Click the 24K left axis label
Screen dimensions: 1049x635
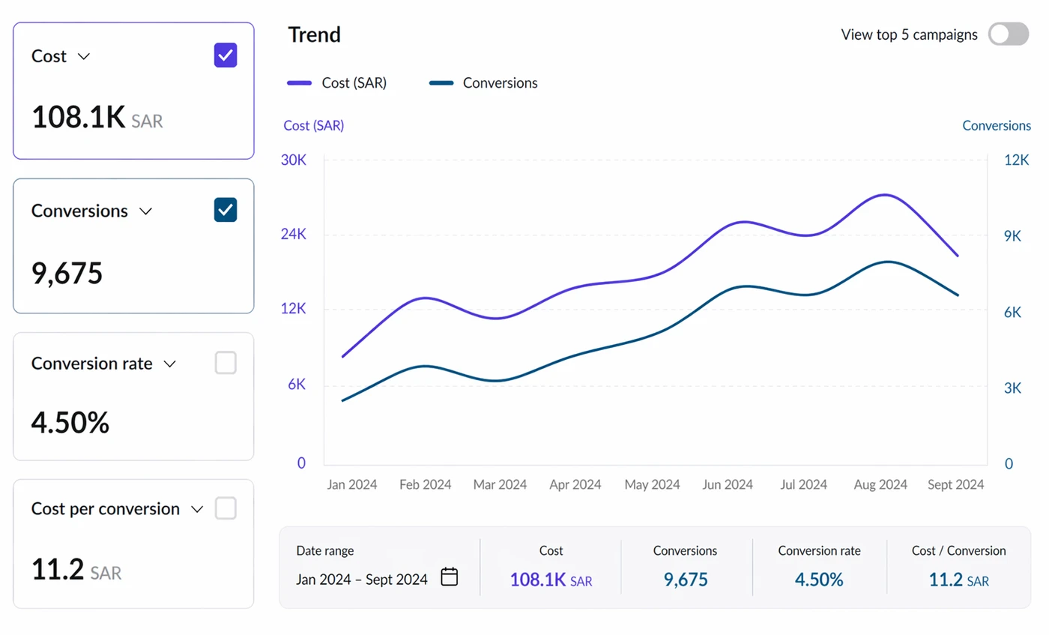point(294,235)
